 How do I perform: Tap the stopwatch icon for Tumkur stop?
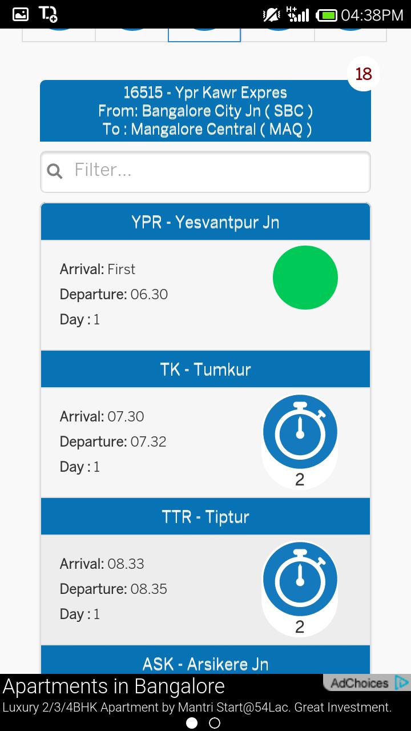click(x=299, y=432)
